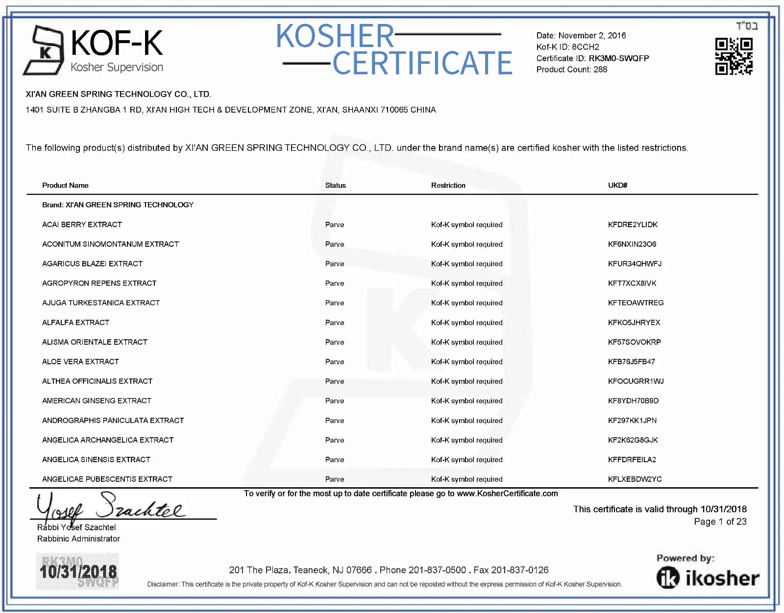Click the 'following product(s) distributed by' sentence

pyautogui.click(x=357, y=148)
